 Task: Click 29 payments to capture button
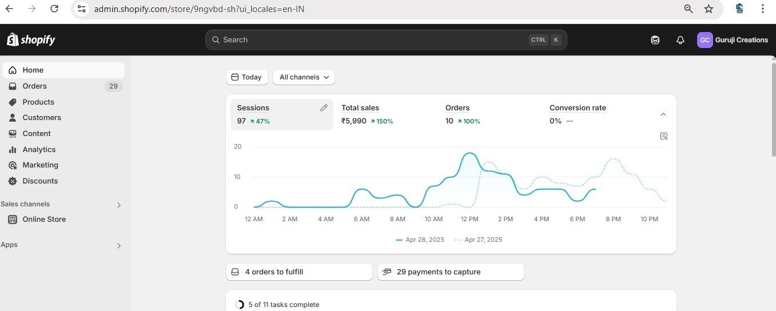point(451,272)
